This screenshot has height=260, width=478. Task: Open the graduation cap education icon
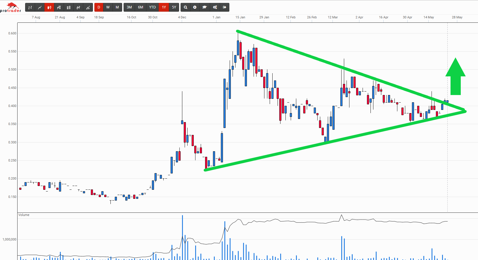205,7
